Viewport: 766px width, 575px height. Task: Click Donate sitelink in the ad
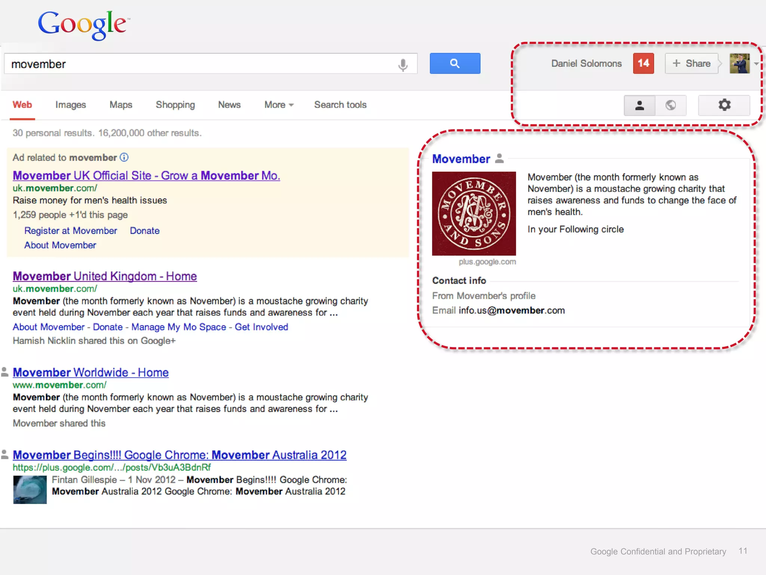point(145,231)
